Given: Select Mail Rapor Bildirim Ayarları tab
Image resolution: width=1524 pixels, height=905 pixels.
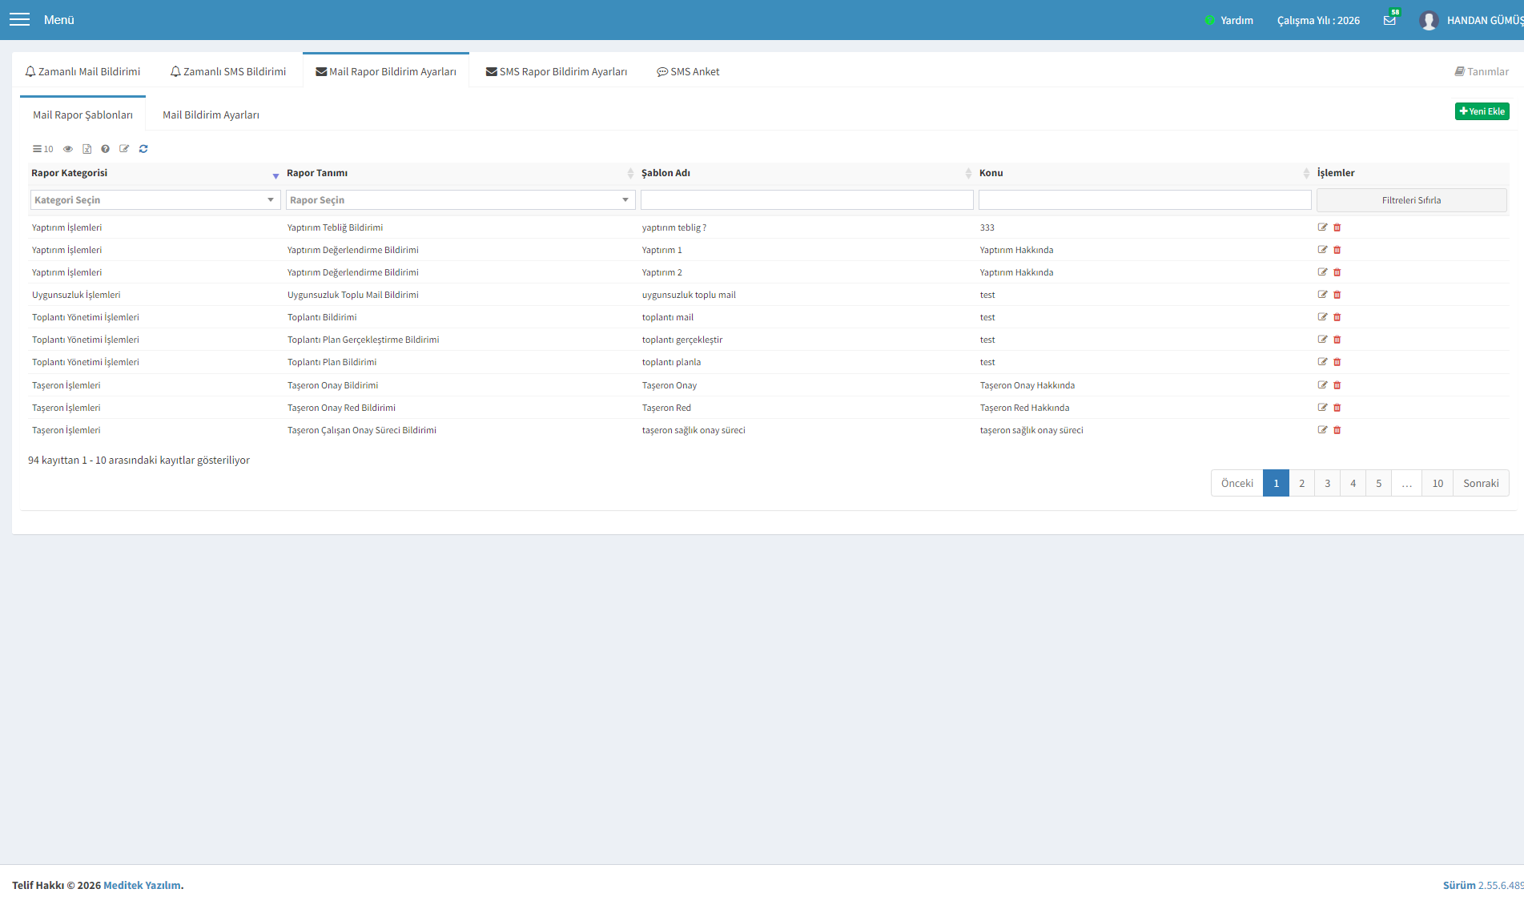Looking at the screenshot, I should (x=386, y=71).
